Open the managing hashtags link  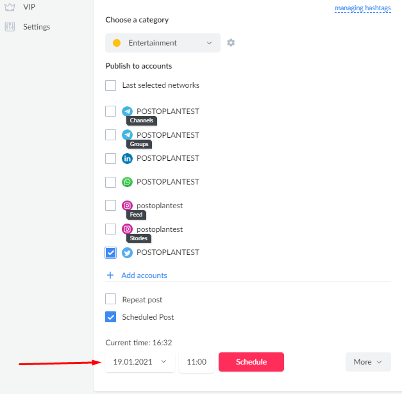point(363,8)
